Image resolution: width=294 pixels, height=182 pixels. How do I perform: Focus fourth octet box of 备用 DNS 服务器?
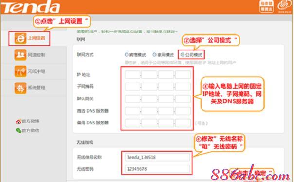[x=183, y=123]
